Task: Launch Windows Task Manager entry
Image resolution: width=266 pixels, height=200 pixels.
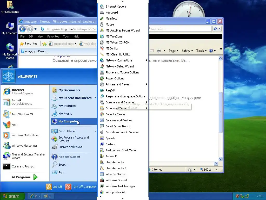Action: 123,186
